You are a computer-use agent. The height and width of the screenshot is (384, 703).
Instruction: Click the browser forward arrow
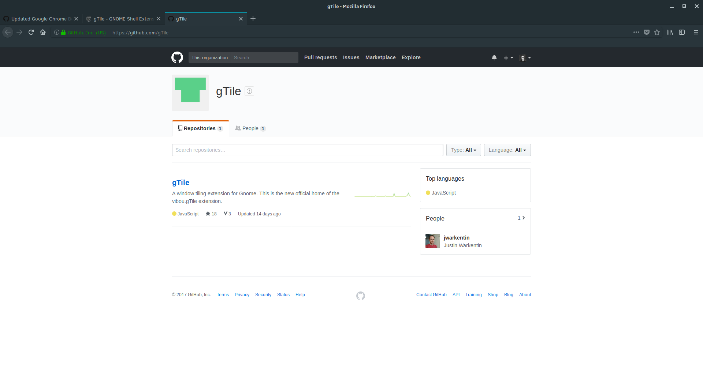(x=19, y=32)
